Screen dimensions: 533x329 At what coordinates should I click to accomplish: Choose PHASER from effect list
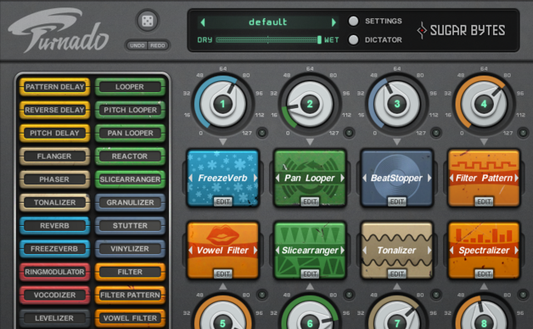(x=55, y=179)
